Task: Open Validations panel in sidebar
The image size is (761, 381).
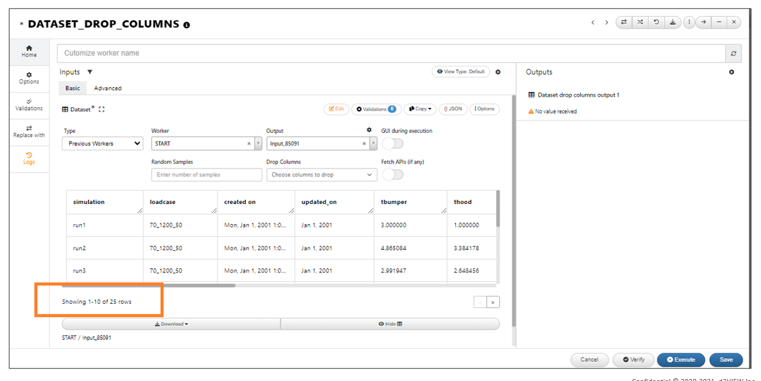Action: pyautogui.click(x=29, y=105)
